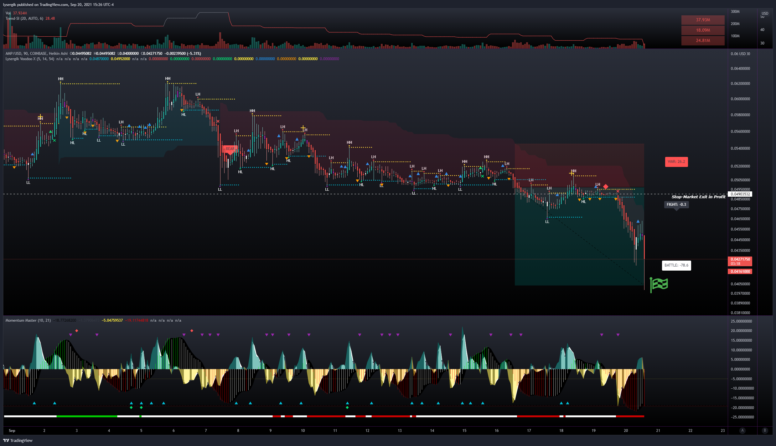Click the 300M volume scale label
The height and width of the screenshot is (446, 776).
(735, 12)
